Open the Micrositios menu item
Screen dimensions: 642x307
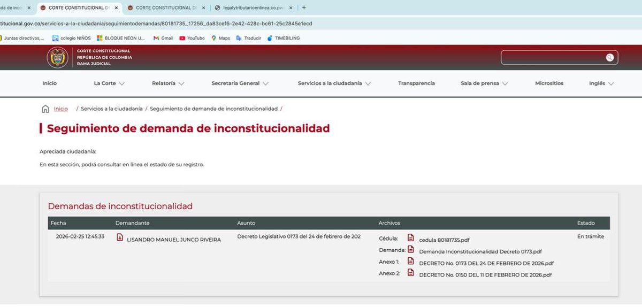point(549,83)
